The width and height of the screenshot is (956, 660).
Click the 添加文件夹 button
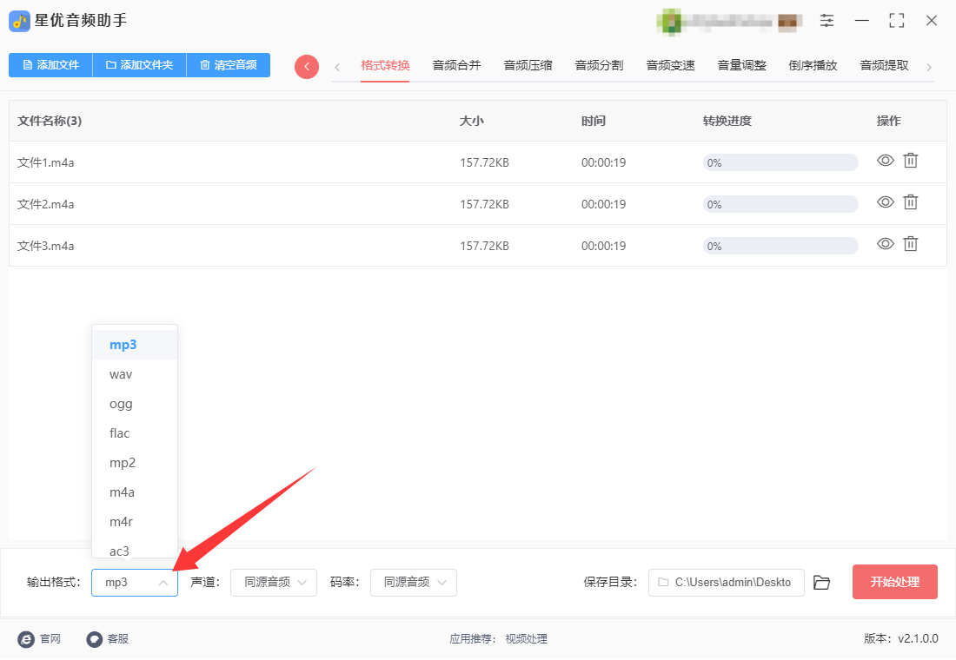point(140,65)
